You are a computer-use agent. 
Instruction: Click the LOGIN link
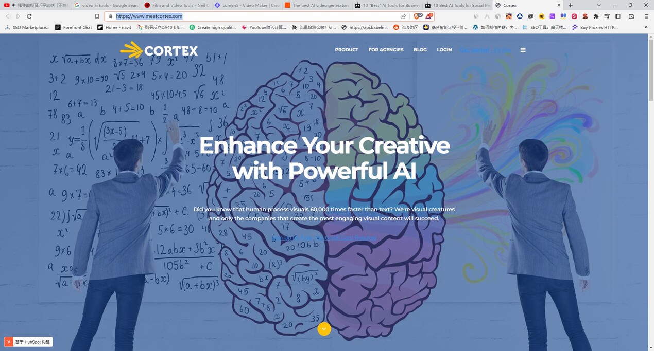pos(444,50)
